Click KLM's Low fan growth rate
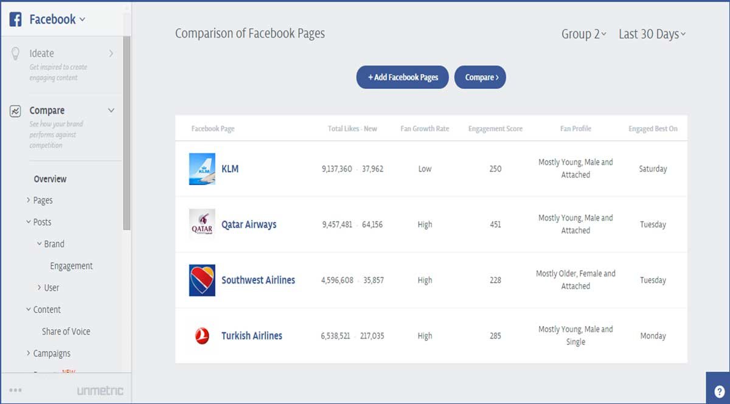730x404 pixels. tap(425, 169)
